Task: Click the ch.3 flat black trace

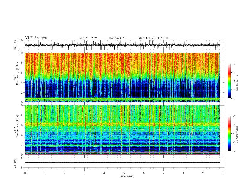Action: point(122,162)
